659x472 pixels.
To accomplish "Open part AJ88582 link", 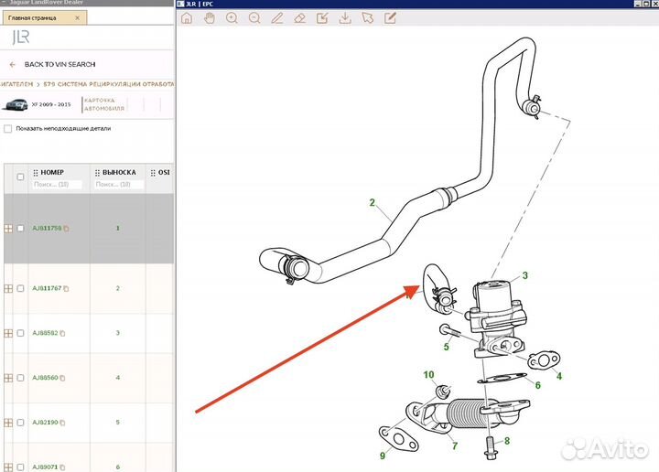I will pos(45,333).
